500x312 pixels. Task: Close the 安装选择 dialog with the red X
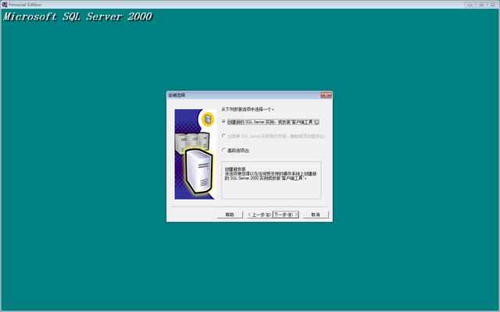(327, 95)
